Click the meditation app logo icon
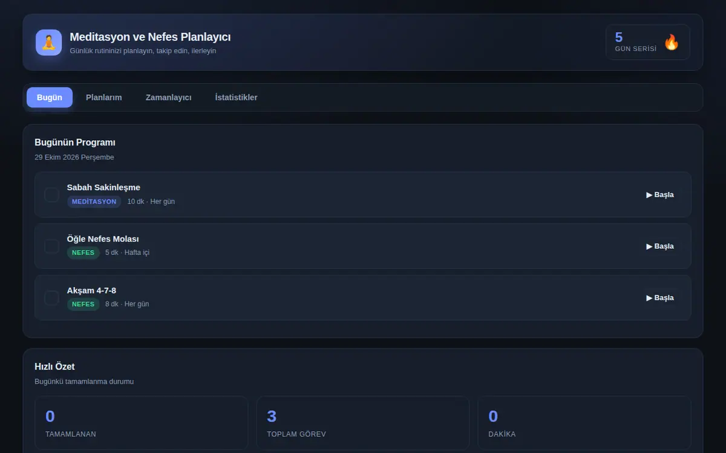Viewport: 726px width, 453px height. pyautogui.click(x=49, y=42)
